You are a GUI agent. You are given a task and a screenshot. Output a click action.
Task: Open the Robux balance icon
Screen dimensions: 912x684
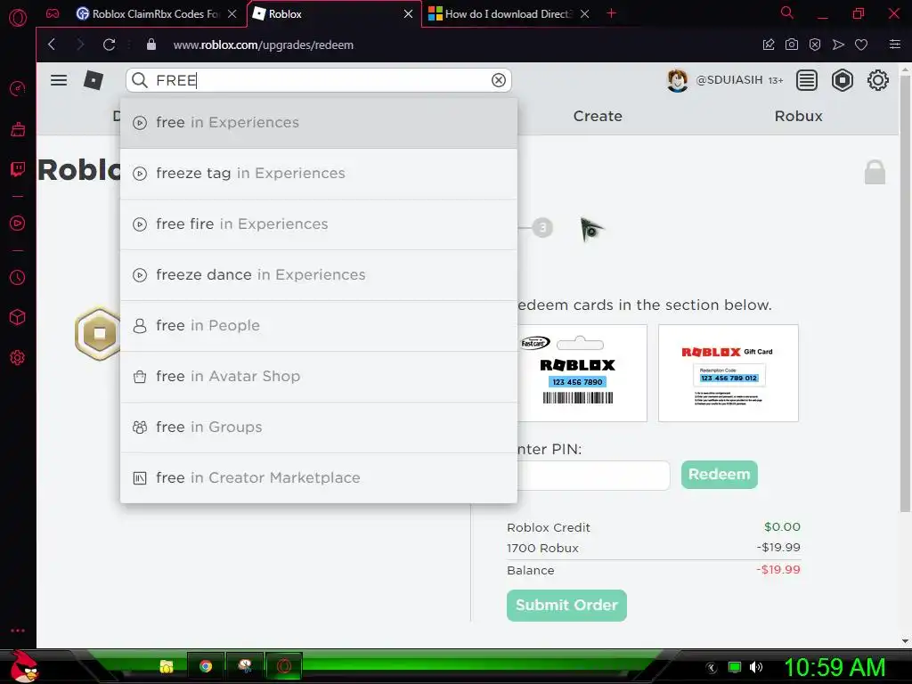click(x=843, y=80)
